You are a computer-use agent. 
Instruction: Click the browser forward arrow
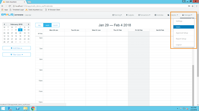(x=6, y=6)
